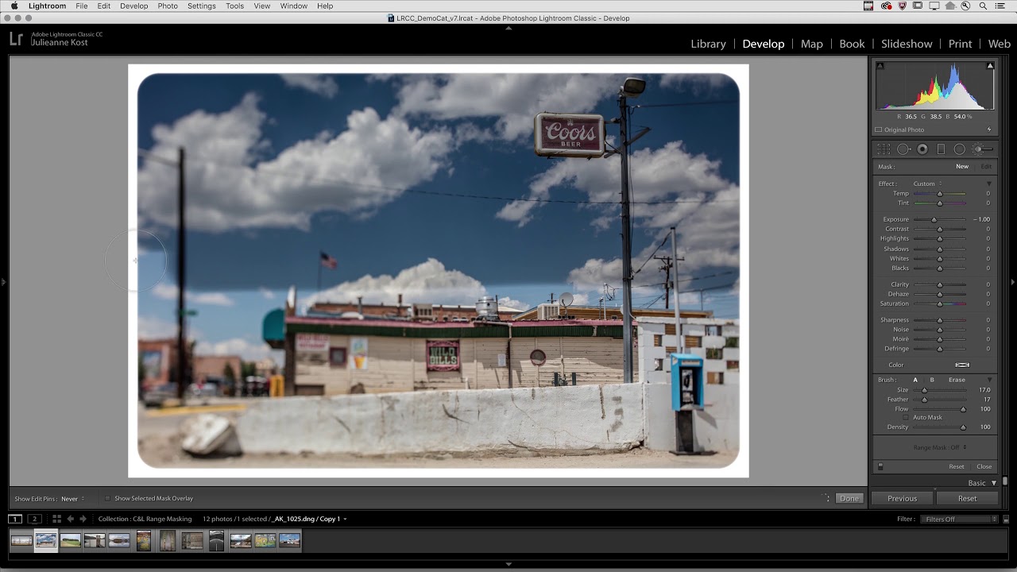1017x572 pixels.
Task: Switch to the Map module
Action: tap(811, 44)
